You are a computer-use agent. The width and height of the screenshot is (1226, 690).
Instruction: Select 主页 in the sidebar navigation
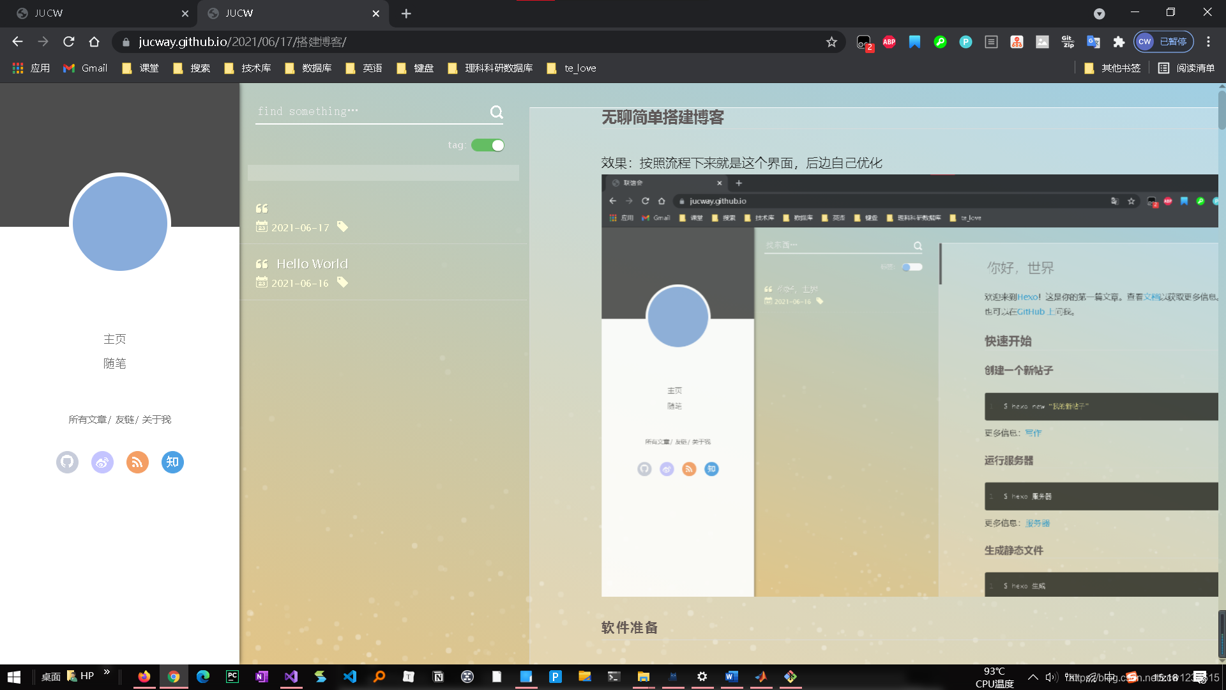(x=115, y=339)
